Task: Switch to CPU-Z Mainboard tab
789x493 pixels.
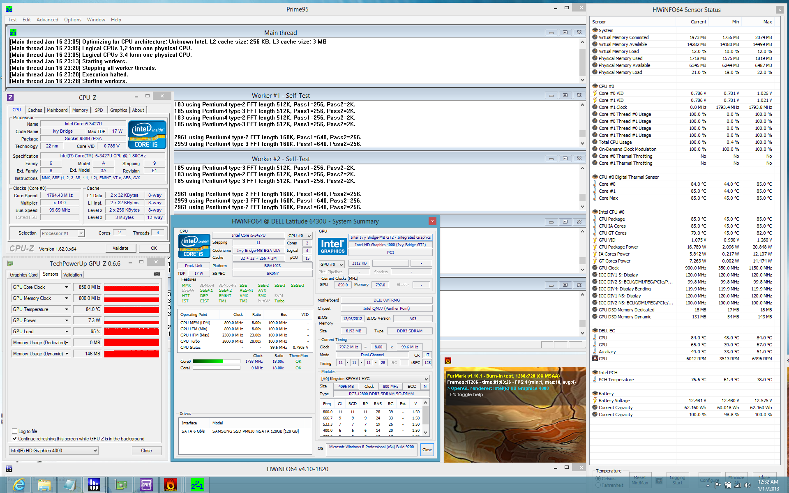Action: (x=57, y=110)
